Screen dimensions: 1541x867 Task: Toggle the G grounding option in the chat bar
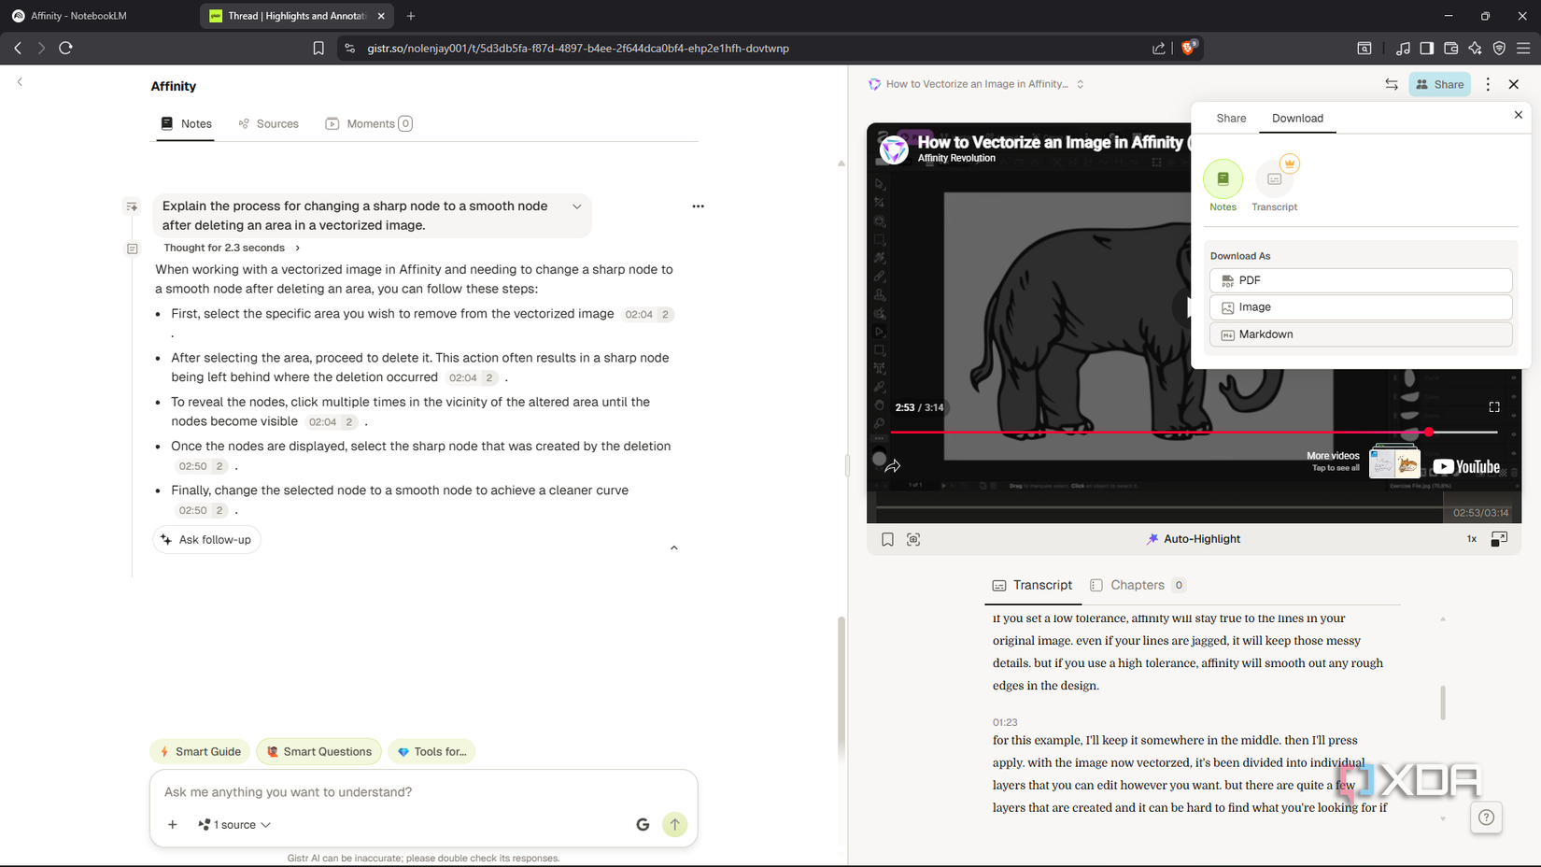click(643, 824)
